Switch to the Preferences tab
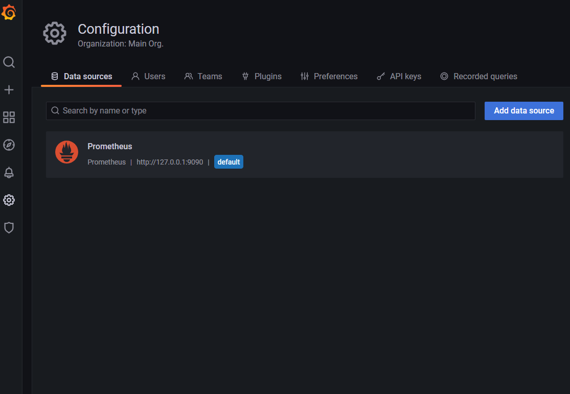Image resolution: width=570 pixels, height=394 pixels. (x=329, y=76)
